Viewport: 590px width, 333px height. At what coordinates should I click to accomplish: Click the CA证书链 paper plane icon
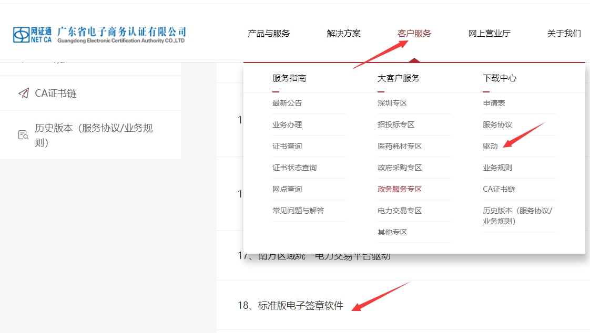(x=23, y=93)
